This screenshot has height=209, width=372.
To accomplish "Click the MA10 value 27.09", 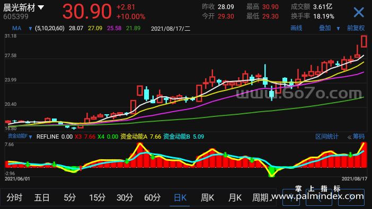I will click(95, 29).
